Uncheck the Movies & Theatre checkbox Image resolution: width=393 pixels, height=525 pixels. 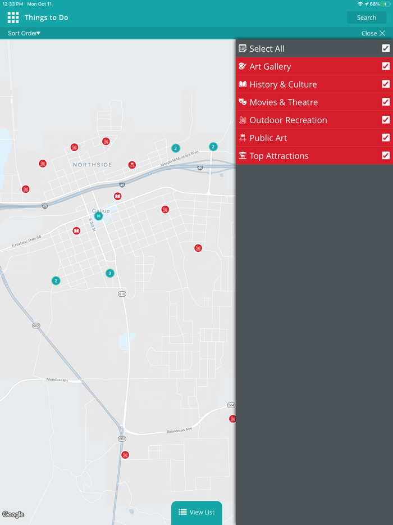coord(386,102)
